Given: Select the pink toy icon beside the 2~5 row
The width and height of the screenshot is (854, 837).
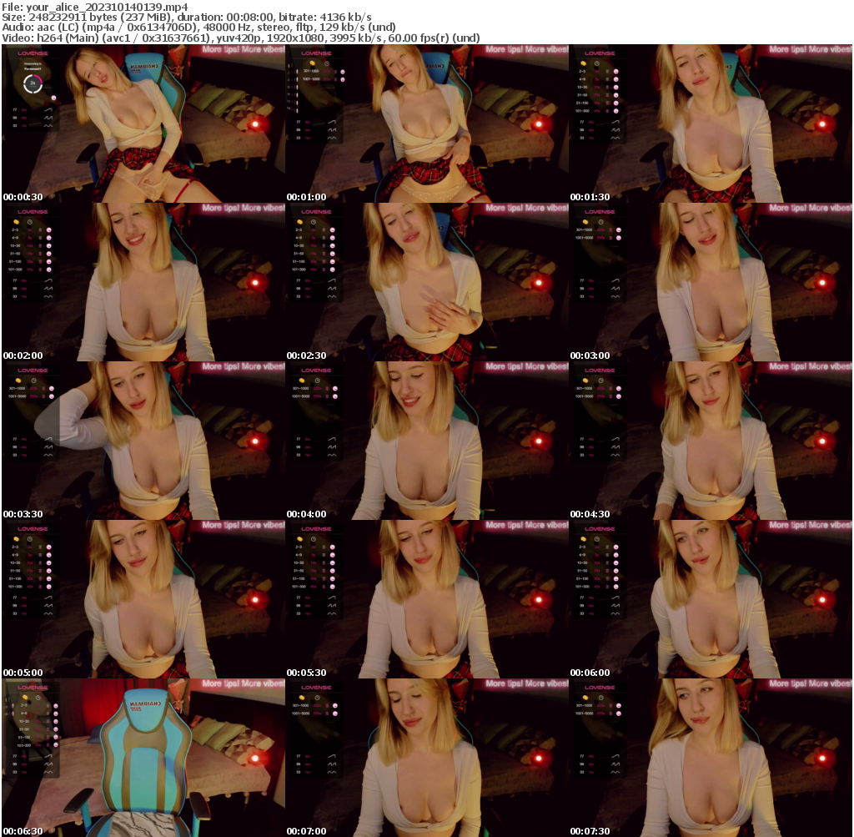Looking at the screenshot, I should click(615, 72).
